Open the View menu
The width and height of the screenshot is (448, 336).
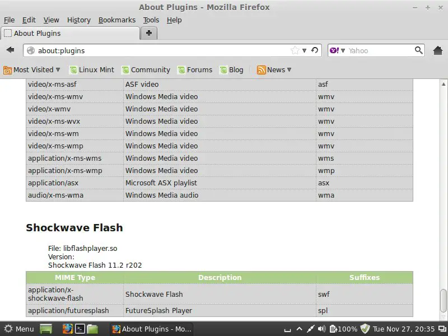(x=51, y=20)
